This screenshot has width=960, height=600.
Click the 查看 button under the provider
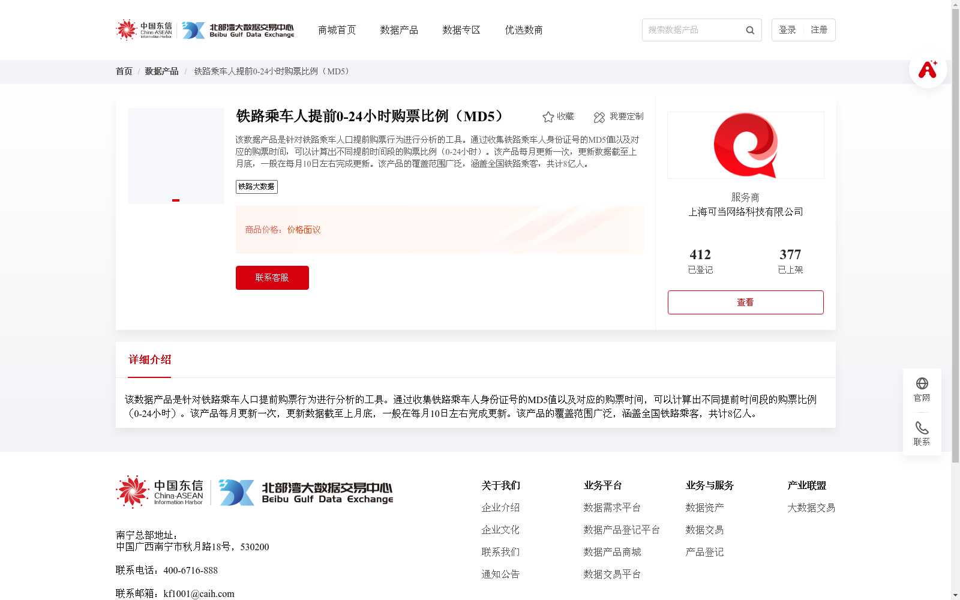(x=746, y=302)
